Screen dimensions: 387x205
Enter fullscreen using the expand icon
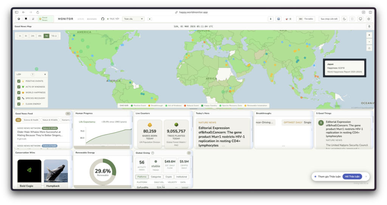352,19
